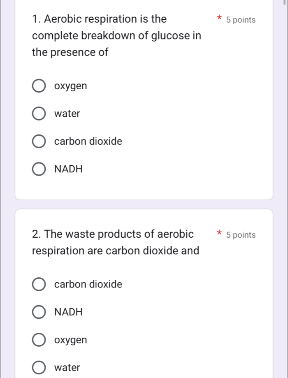Viewport: 288px width, 378px height.
Task: Click the NADH answer label in question 1
Action: pyautogui.click(x=68, y=169)
